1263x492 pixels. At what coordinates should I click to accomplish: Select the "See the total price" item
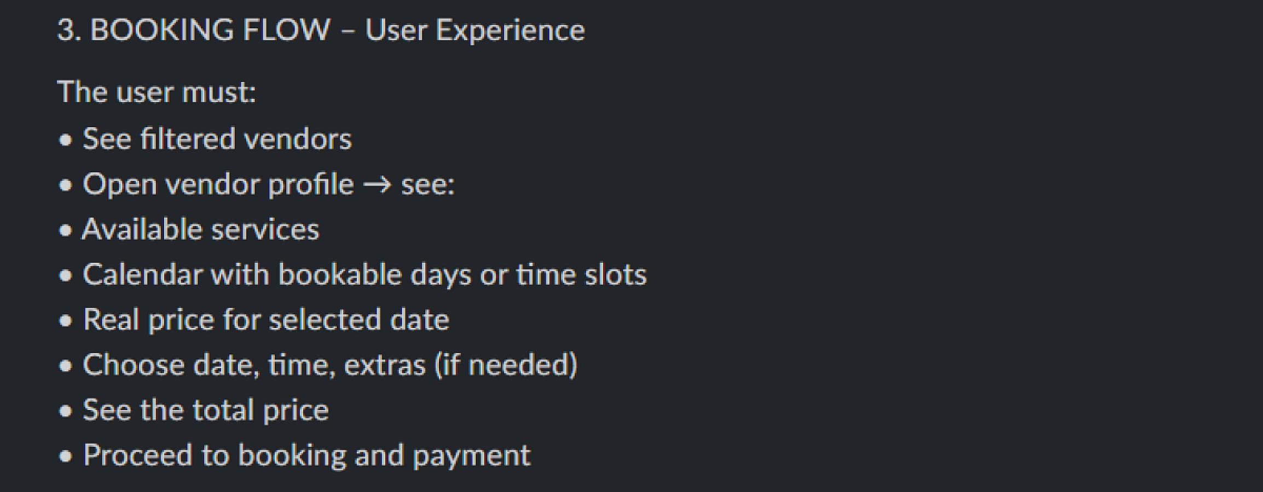tap(206, 410)
